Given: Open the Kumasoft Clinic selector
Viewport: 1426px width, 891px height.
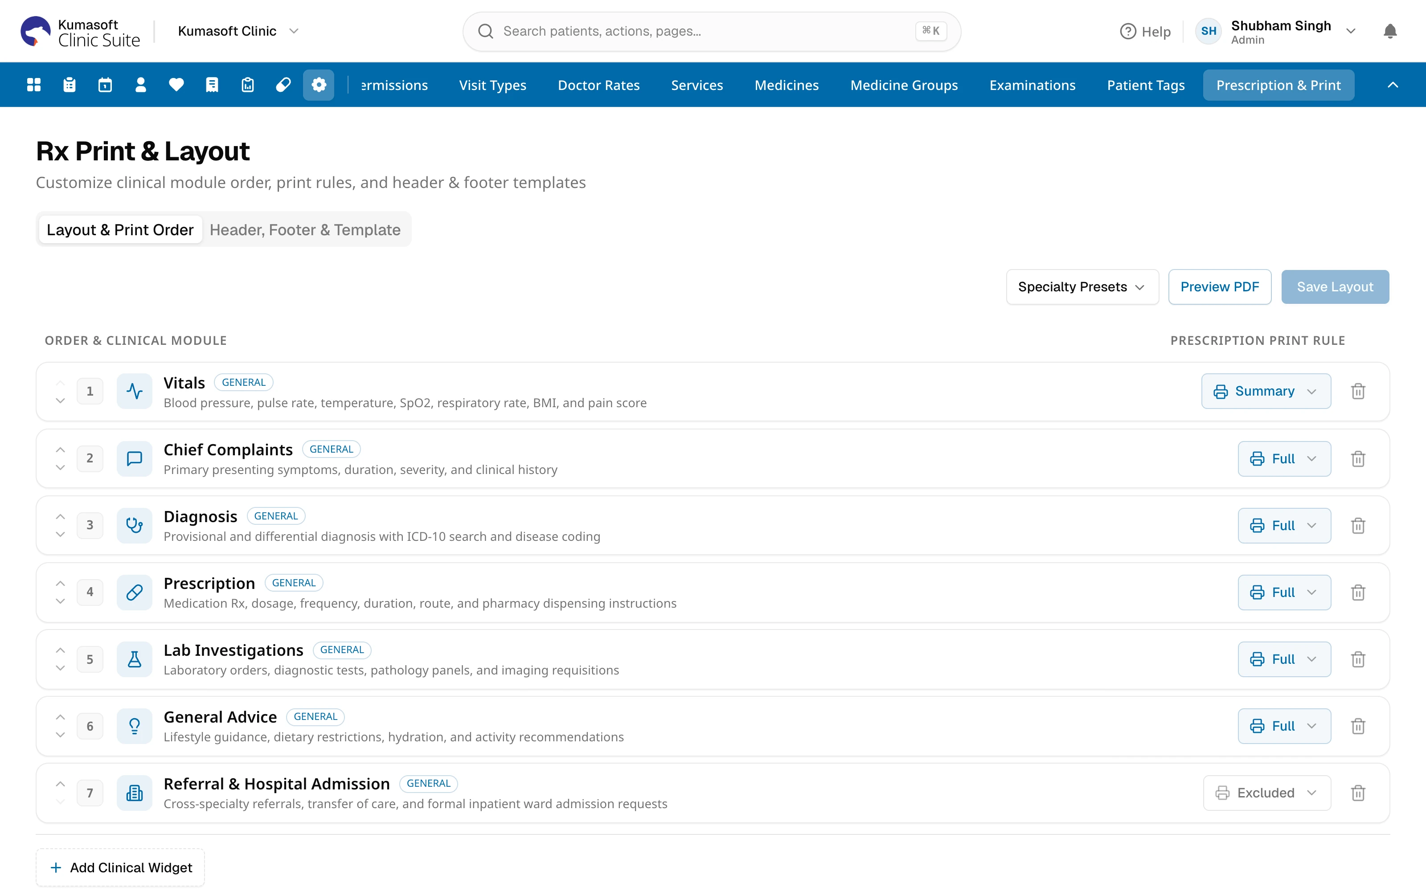Looking at the screenshot, I should pyautogui.click(x=239, y=31).
